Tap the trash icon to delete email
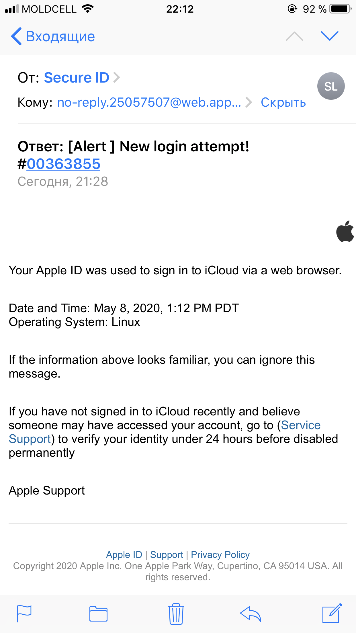The width and height of the screenshot is (356, 633). coord(176,614)
